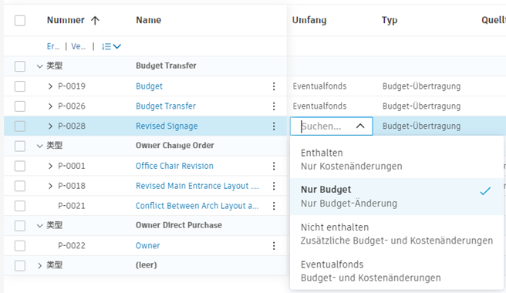
Task: Open the Office Chair Revision link
Action: click(174, 166)
